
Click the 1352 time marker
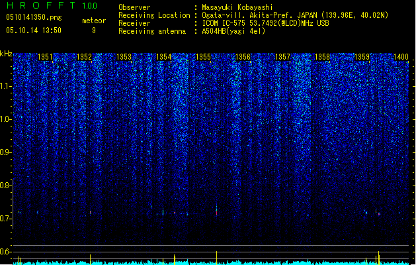pos(84,57)
